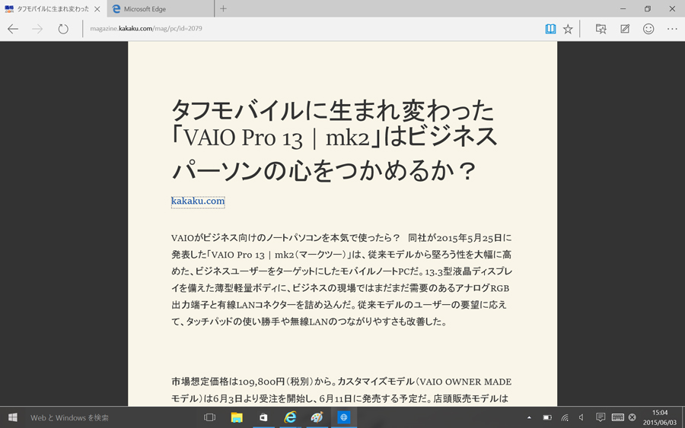Open a new tab with plus button
685x428 pixels.
coord(223,9)
